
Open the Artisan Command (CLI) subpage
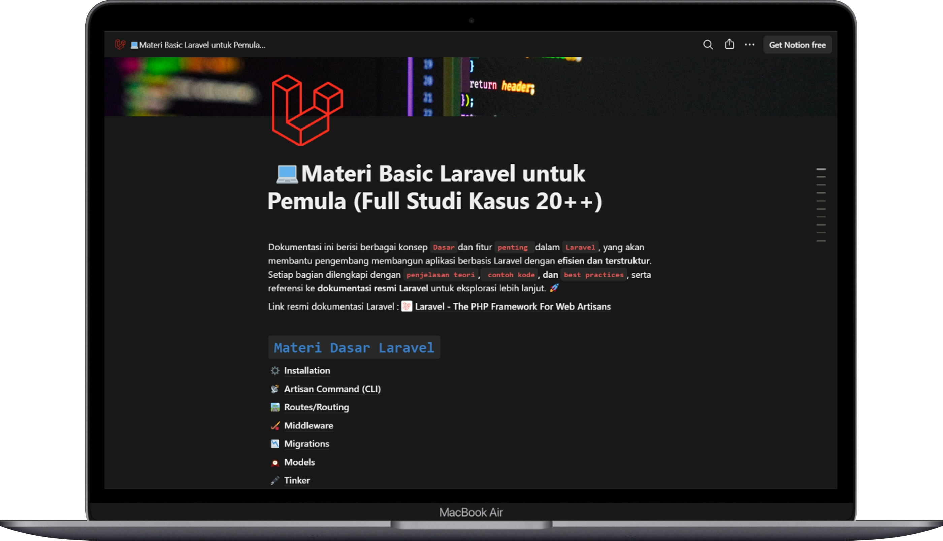pos(332,389)
